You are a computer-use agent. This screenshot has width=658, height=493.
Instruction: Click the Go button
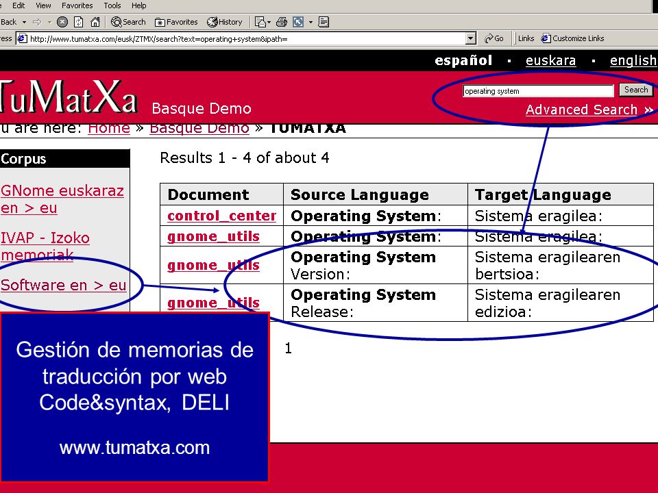point(494,38)
